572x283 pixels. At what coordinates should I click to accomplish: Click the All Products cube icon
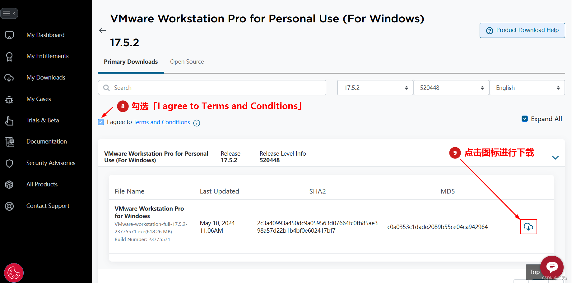[x=9, y=185]
